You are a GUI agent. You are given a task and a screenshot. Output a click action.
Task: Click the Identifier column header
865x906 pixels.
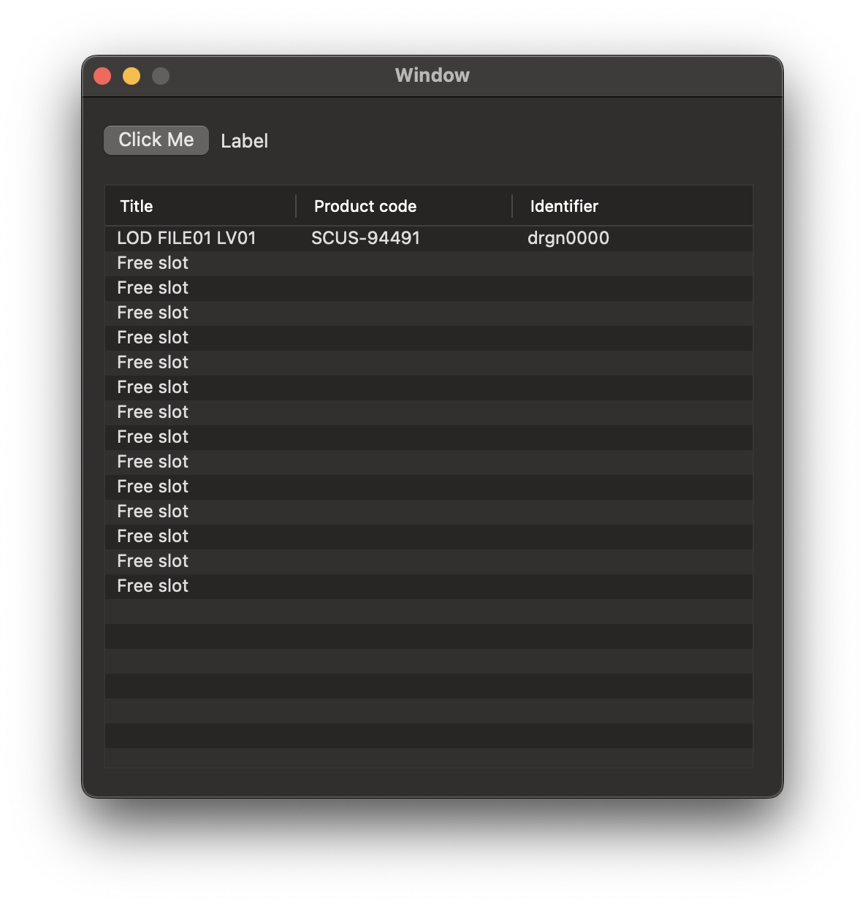pos(563,206)
